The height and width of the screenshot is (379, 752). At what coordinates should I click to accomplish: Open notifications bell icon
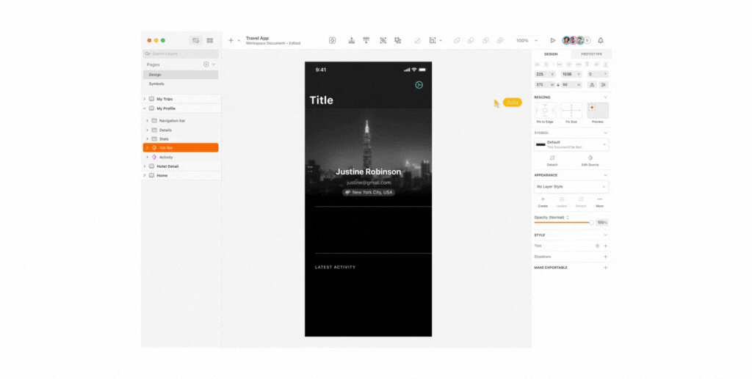pyautogui.click(x=601, y=40)
